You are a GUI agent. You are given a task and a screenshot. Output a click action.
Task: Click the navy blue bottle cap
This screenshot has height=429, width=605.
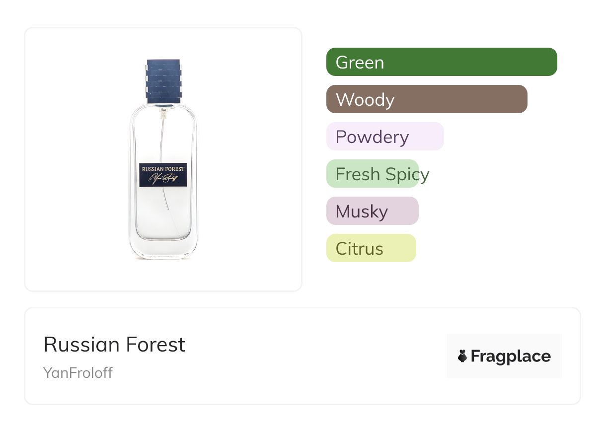pyautogui.click(x=163, y=80)
